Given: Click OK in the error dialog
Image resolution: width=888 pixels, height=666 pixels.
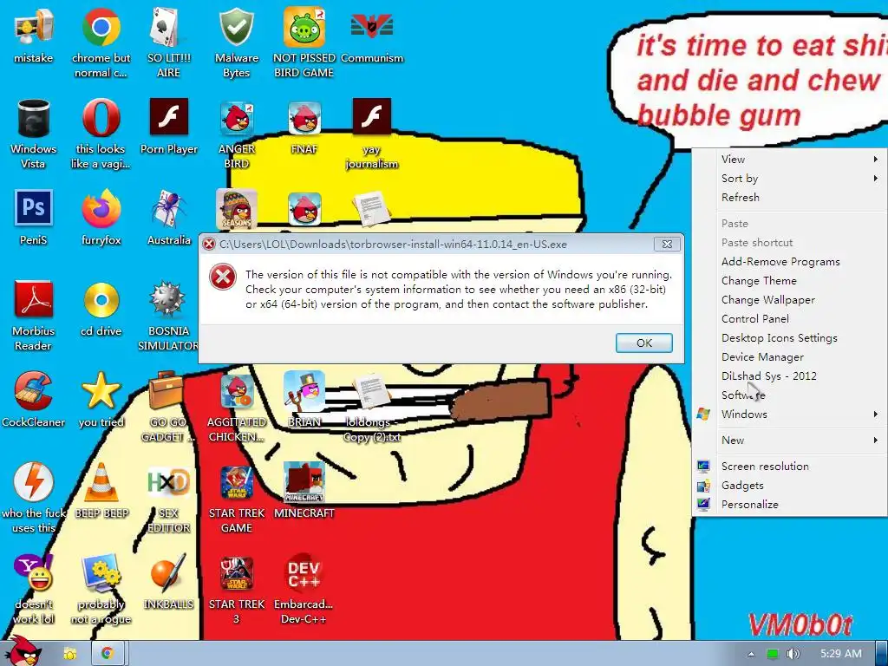Looking at the screenshot, I should [644, 343].
